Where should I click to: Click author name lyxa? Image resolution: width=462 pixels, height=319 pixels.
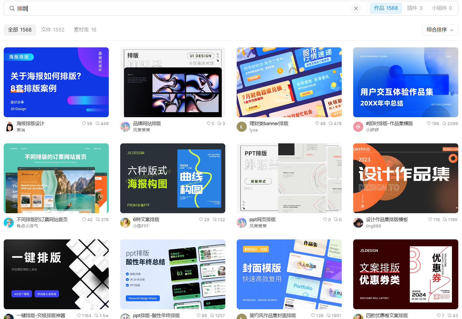pos(253,130)
